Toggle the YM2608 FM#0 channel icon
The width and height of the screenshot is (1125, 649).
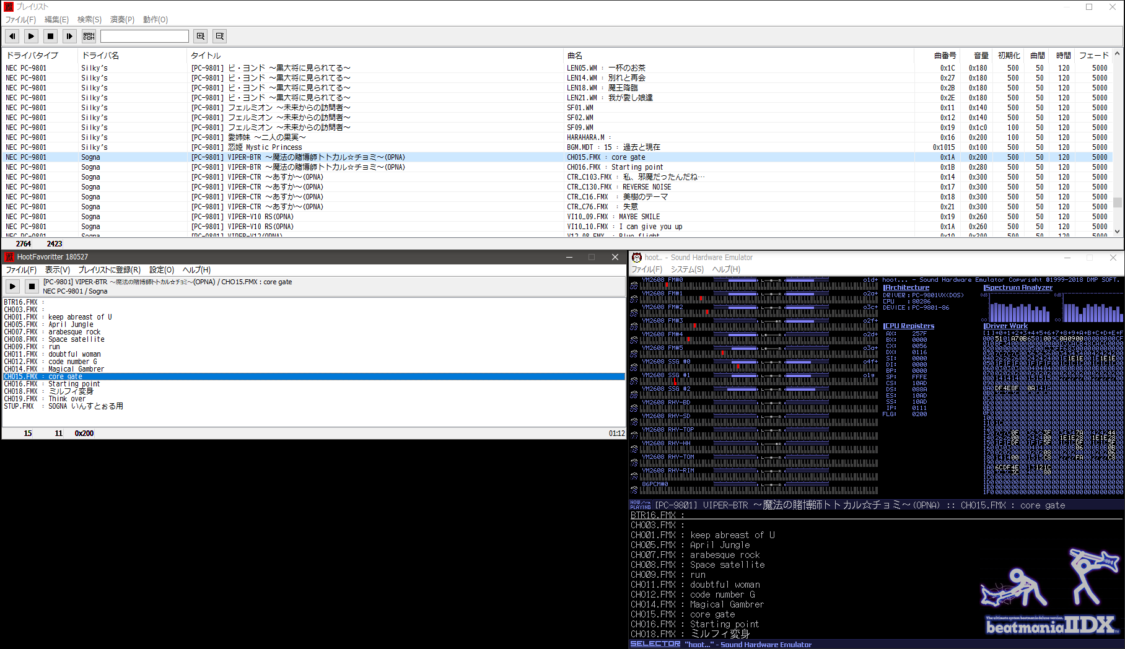tap(634, 285)
